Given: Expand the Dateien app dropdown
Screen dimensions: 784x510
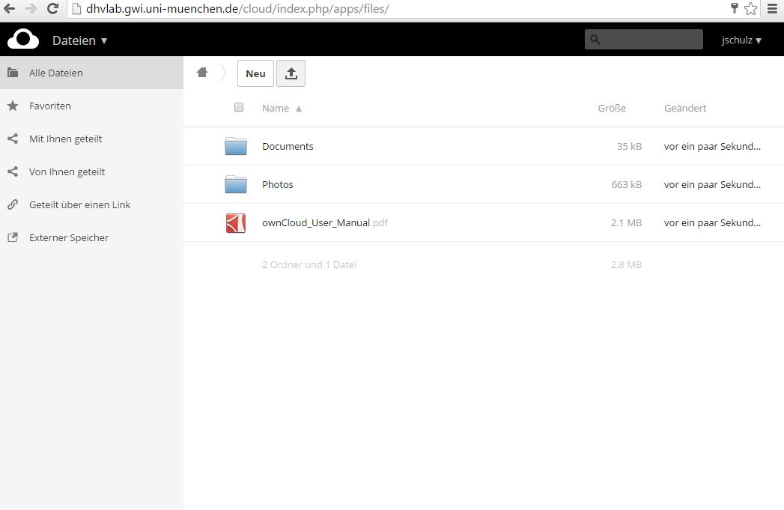Looking at the screenshot, I should [x=79, y=40].
